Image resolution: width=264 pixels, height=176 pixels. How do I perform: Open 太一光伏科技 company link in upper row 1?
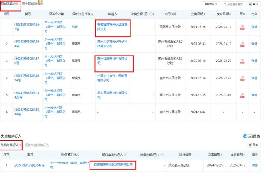[55, 27]
